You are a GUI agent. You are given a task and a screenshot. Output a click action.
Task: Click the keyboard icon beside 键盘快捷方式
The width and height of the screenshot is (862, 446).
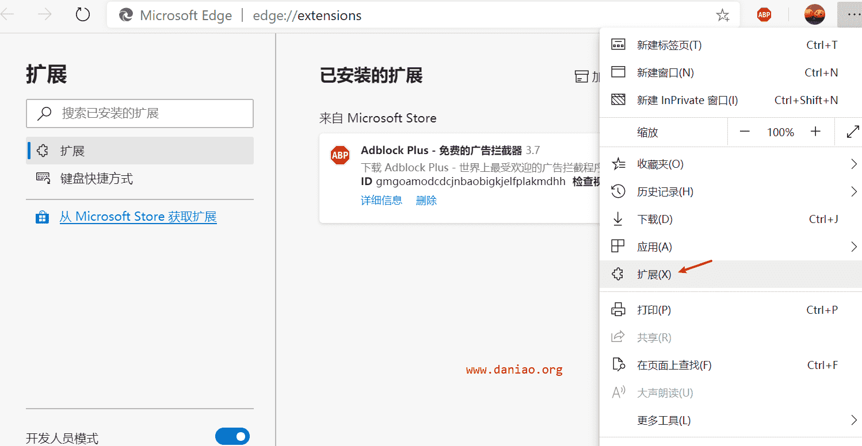(43, 178)
